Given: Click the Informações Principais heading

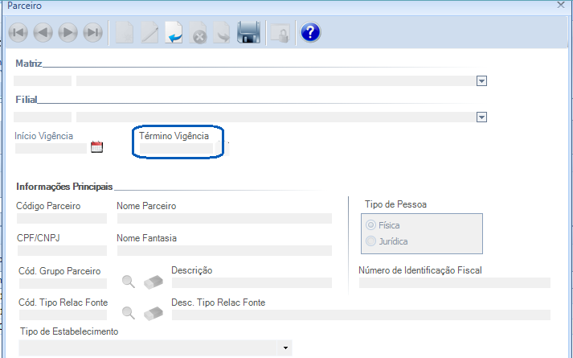Looking at the screenshot, I should point(64,187).
